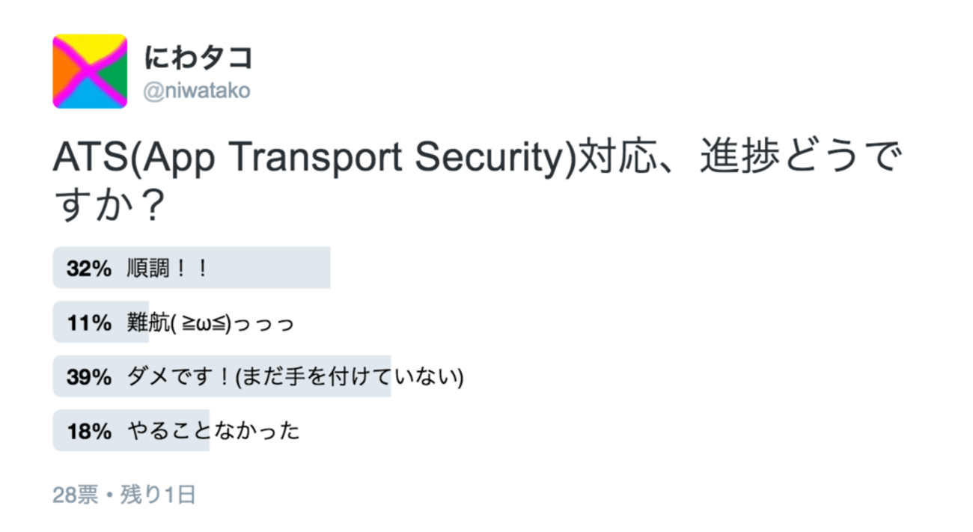Select the 順調！！ poll option
The image size is (973, 532).
point(166,269)
